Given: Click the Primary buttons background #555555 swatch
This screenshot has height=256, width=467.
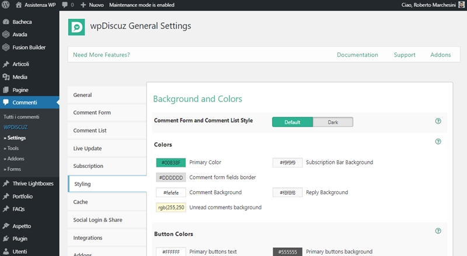Looking at the screenshot, I should pyautogui.click(x=287, y=252).
